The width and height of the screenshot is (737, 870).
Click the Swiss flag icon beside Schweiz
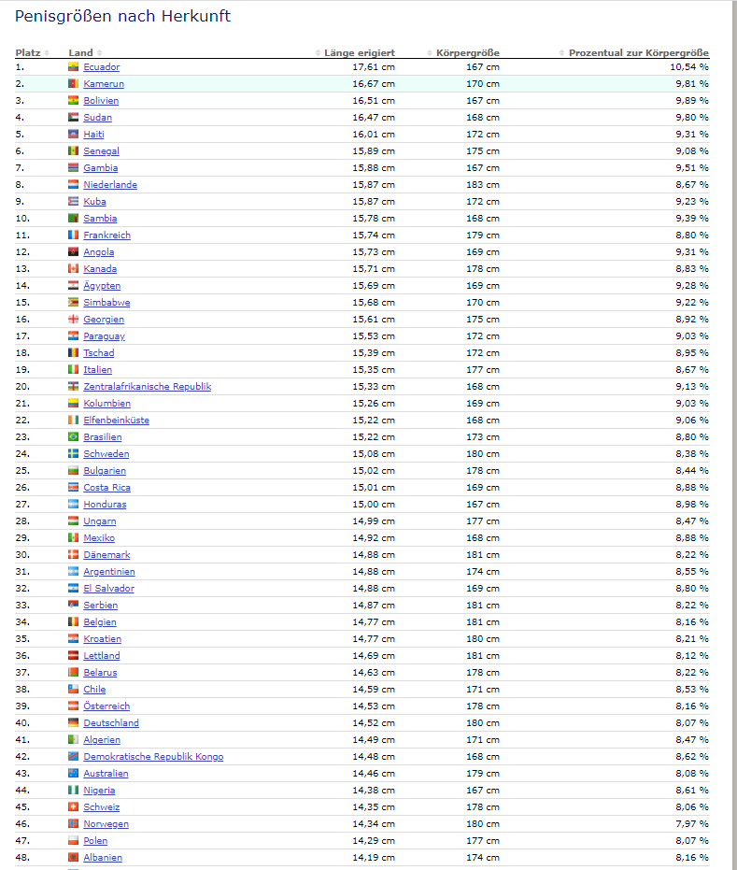click(x=73, y=807)
